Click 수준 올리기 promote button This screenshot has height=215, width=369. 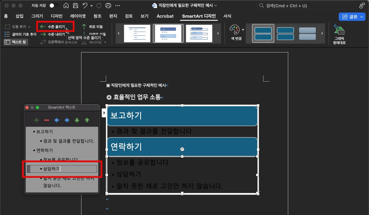53,26
